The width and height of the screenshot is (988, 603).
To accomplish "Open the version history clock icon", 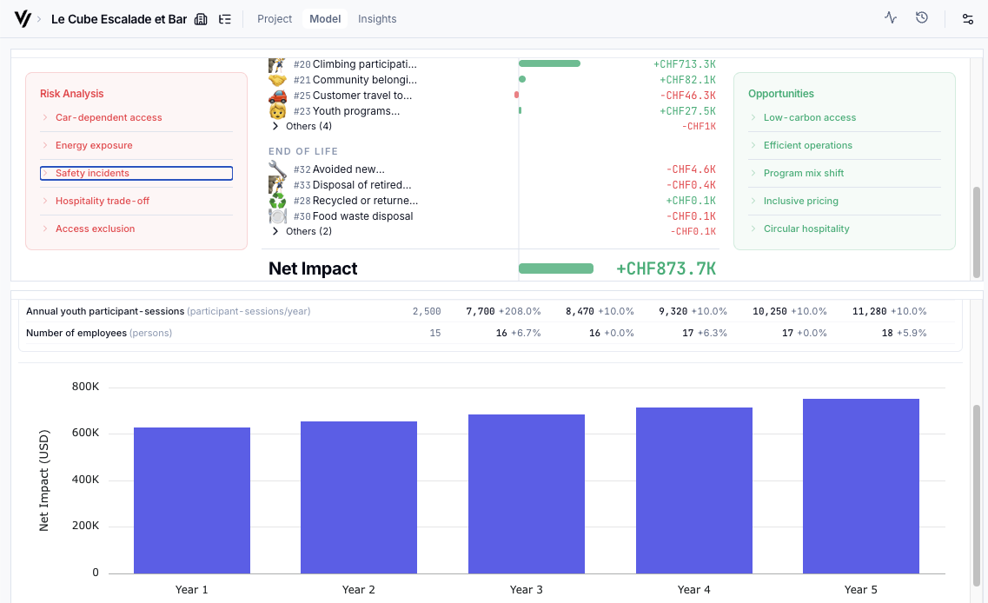I will point(922,17).
